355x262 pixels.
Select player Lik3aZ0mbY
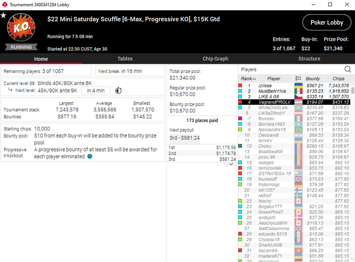pos(294,113)
